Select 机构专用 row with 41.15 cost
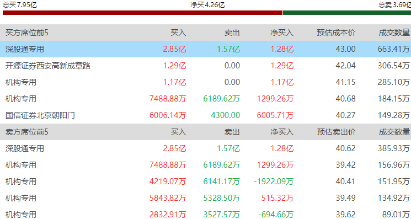This screenshot has height=219, width=411. pos(21,82)
